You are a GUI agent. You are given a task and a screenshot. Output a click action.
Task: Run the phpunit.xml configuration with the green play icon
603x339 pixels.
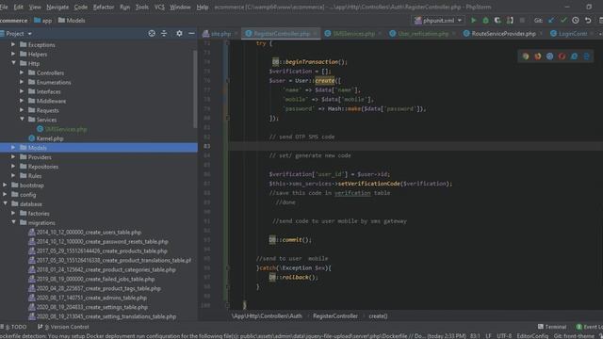(473, 21)
